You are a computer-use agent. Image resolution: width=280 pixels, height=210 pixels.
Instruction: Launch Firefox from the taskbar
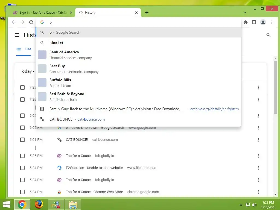click(39, 205)
